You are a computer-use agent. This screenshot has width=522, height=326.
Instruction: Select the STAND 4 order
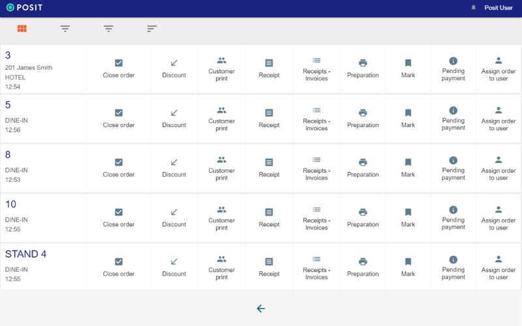44,268
